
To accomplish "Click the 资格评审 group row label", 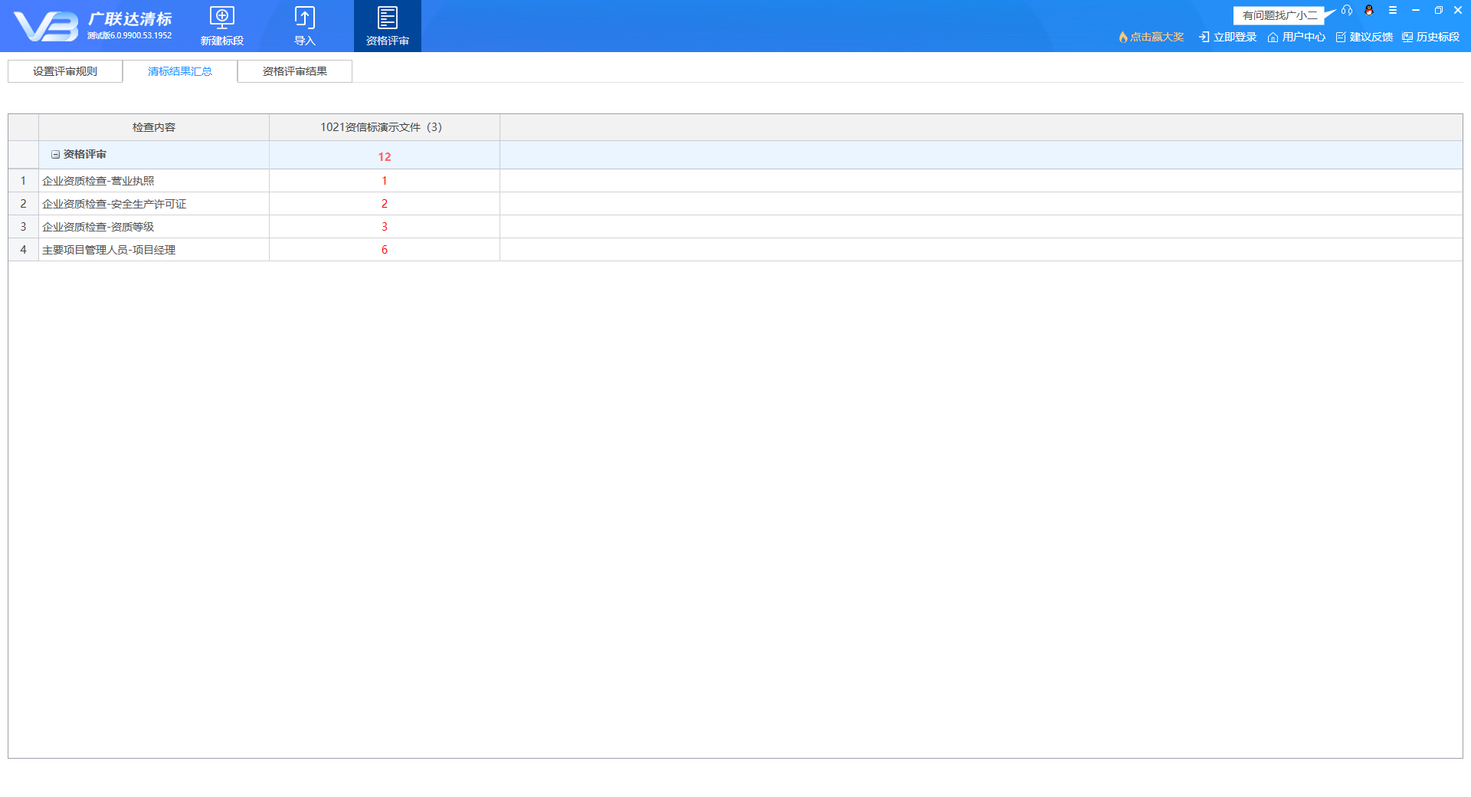I will click(85, 155).
